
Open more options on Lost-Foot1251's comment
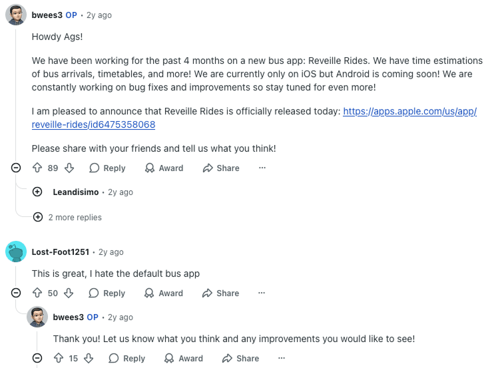[262, 293]
